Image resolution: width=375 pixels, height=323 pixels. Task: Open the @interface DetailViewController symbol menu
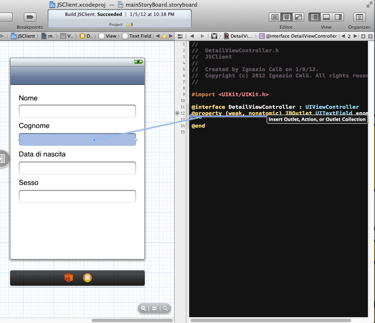point(298,36)
